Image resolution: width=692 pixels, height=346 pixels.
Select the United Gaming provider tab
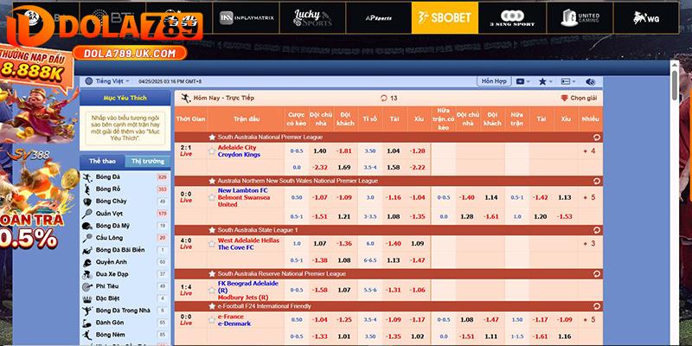click(580, 17)
